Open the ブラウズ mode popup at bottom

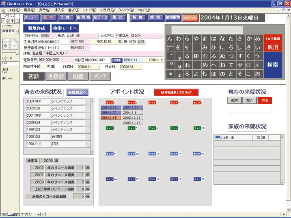29,214
